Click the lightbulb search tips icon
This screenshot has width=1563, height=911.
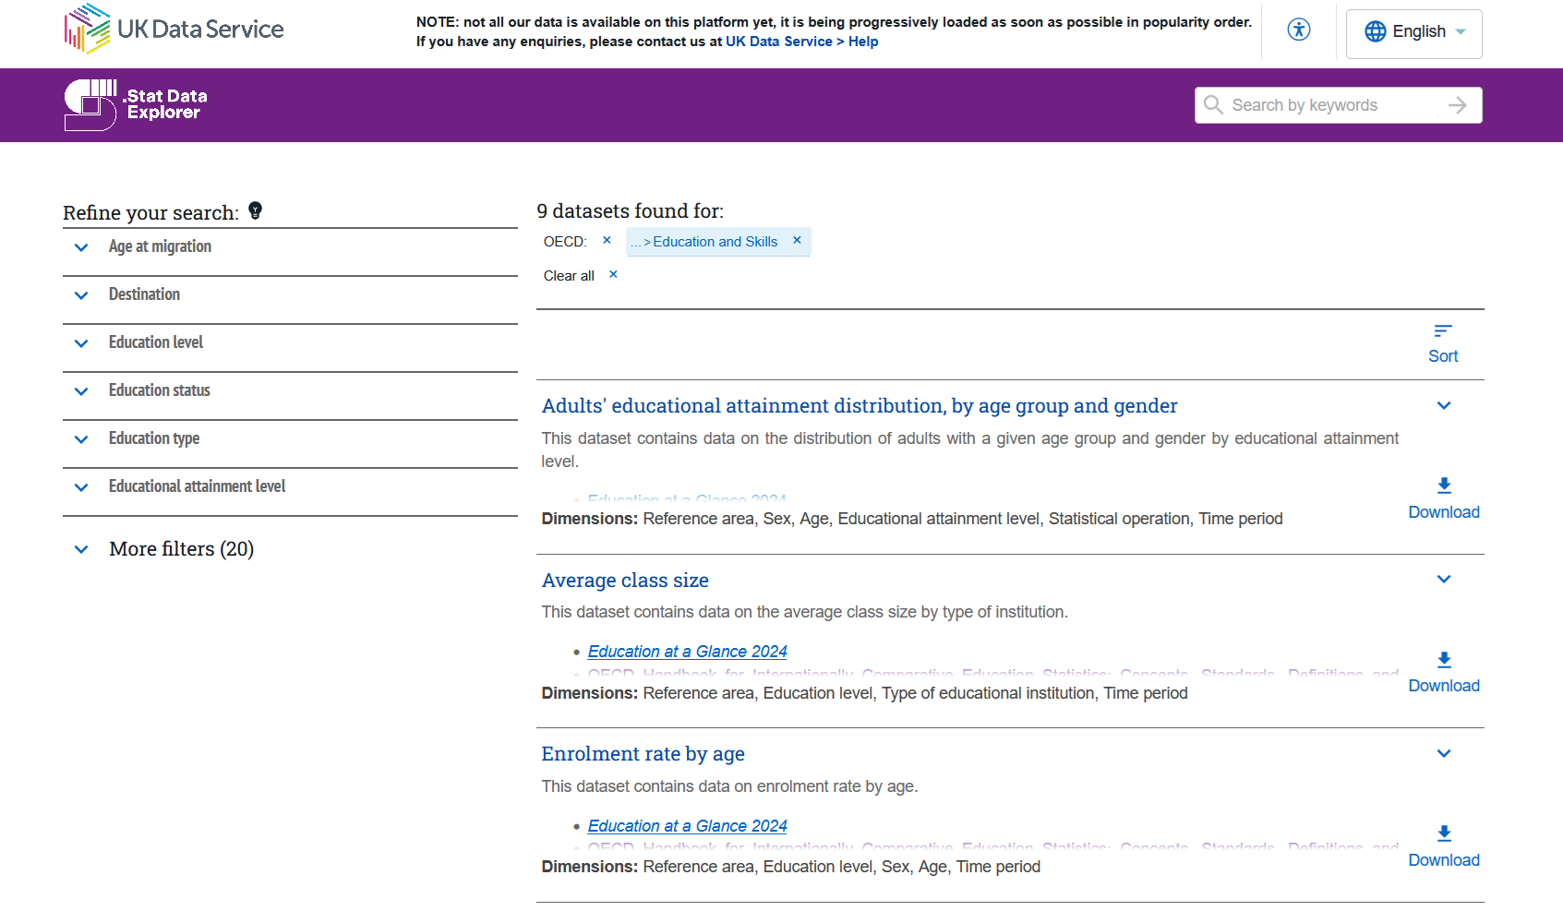(256, 211)
